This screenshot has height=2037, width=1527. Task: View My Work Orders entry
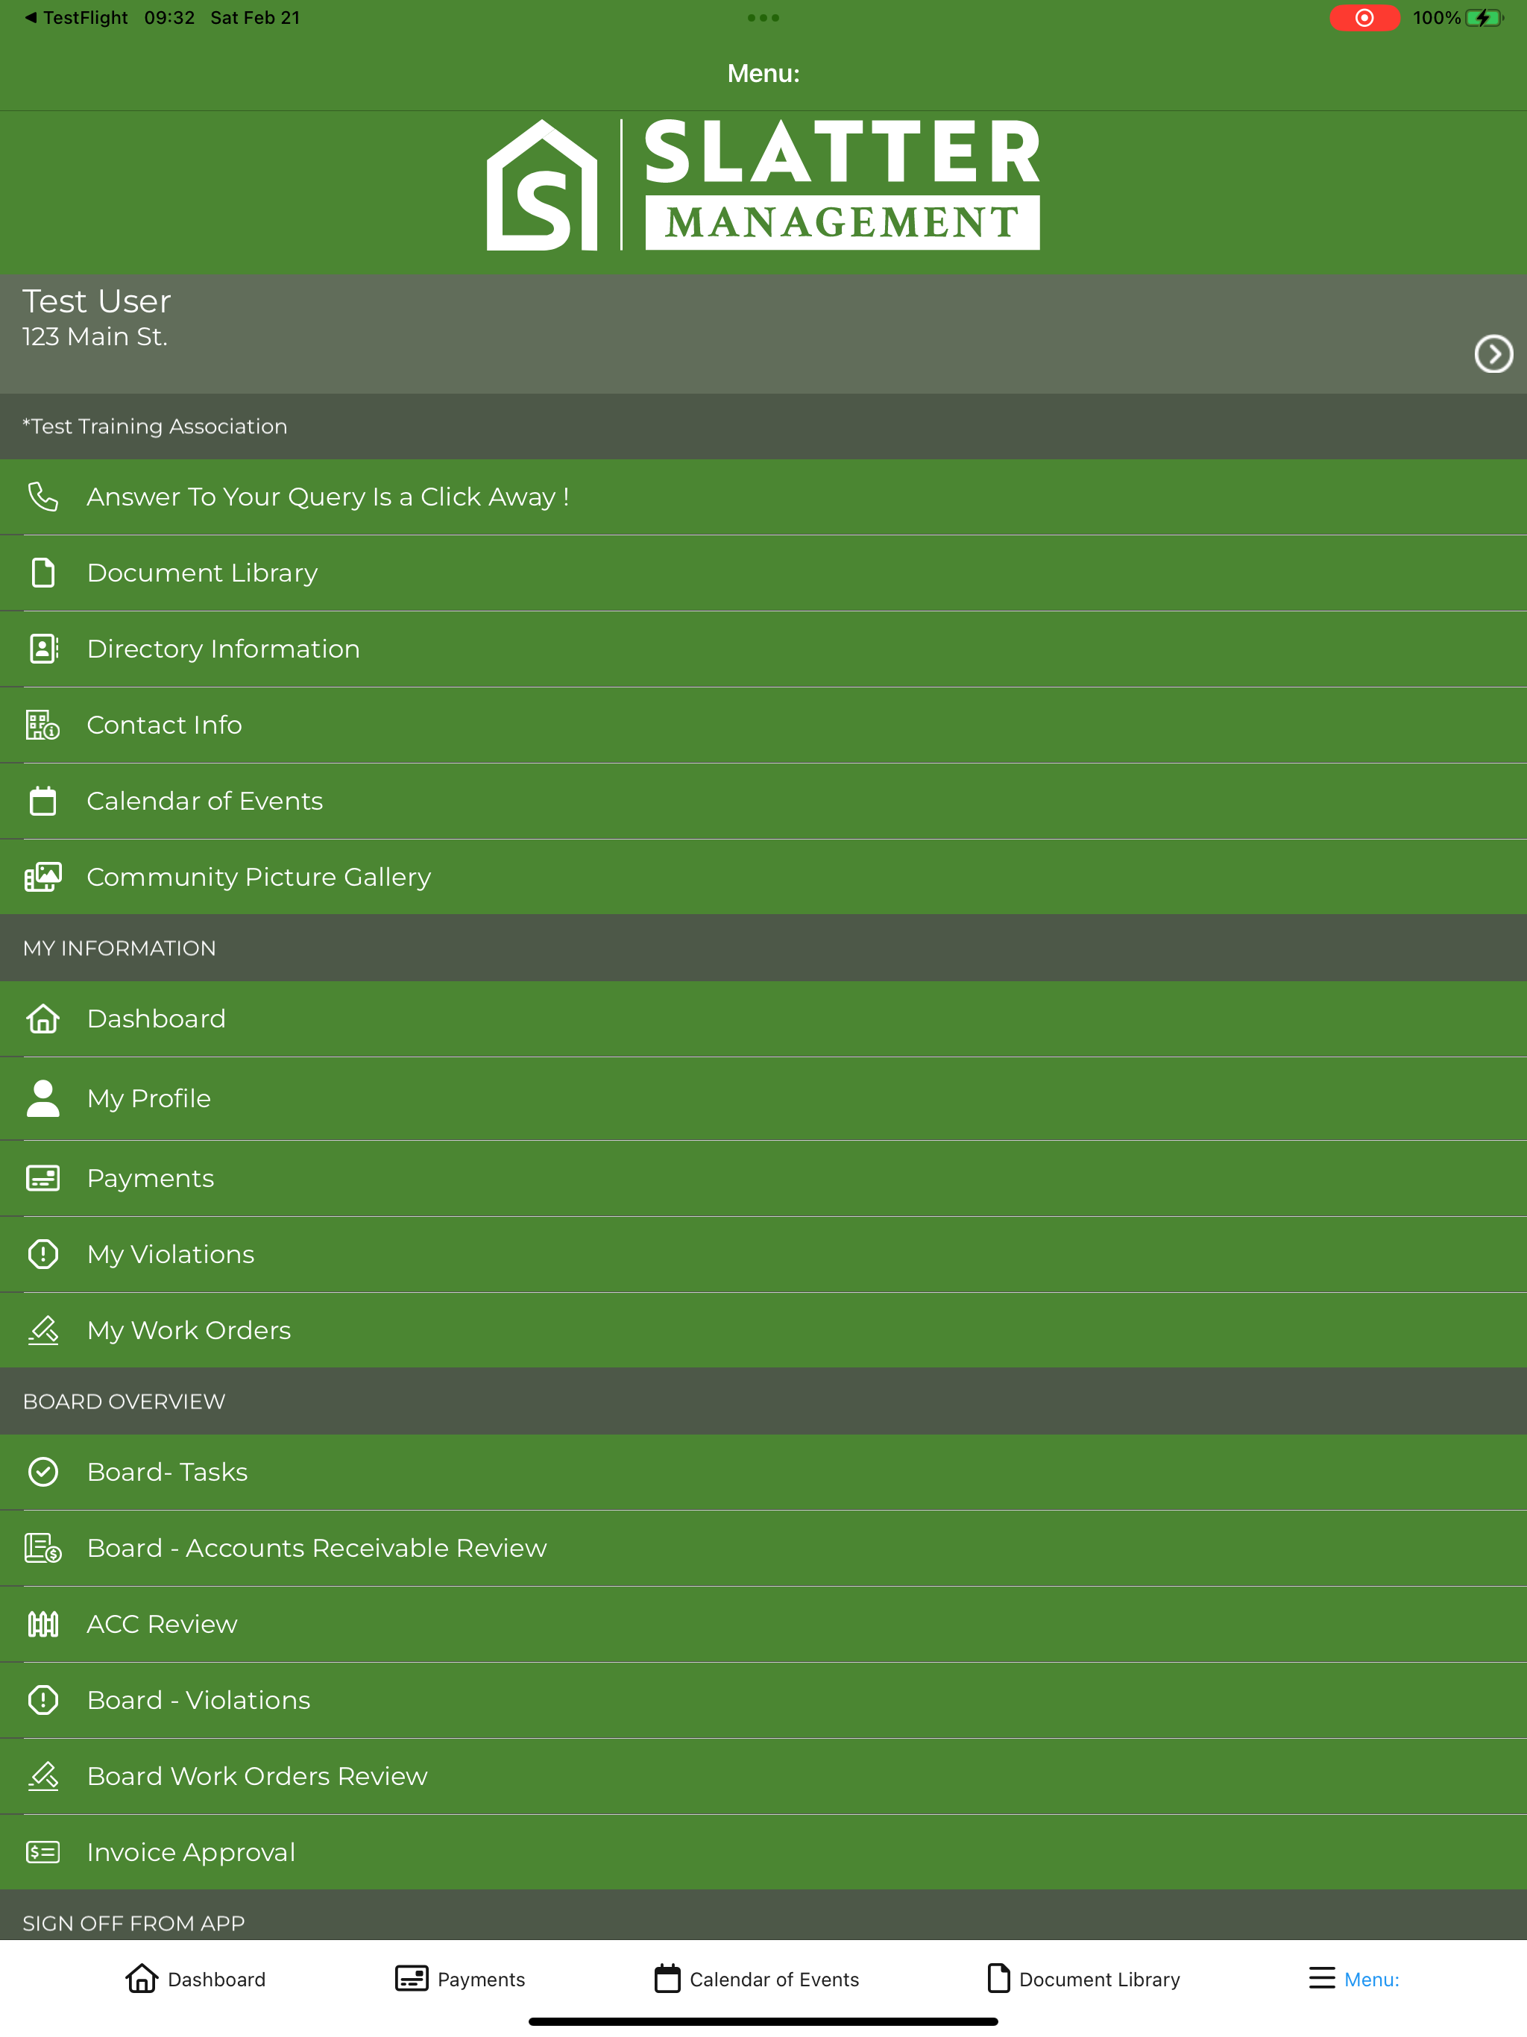(763, 1331)
